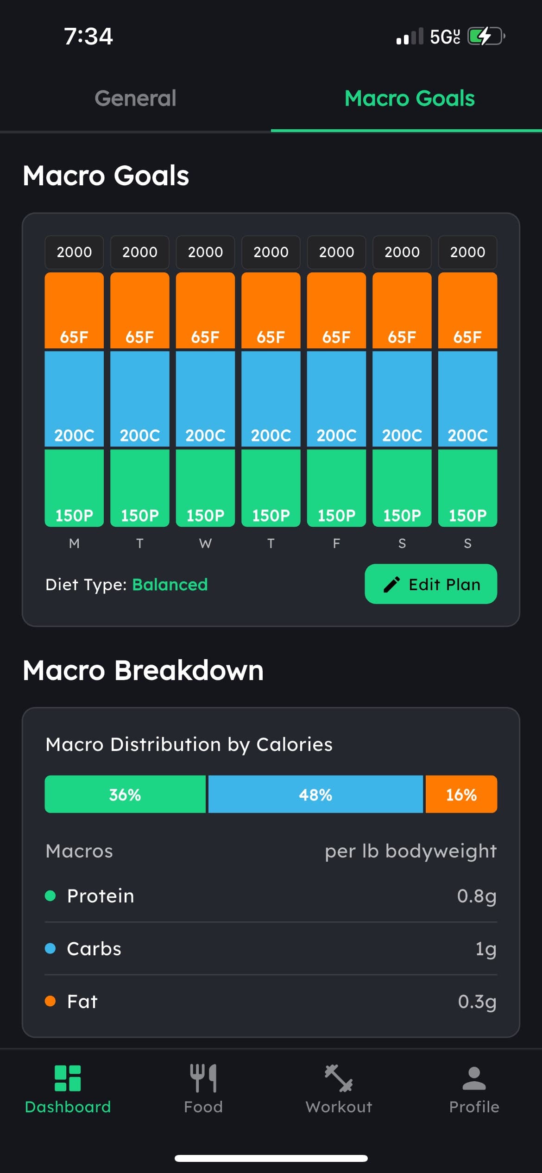This screenshot has width=542, height=1173.
Task: Select the green Protein legend dot
Action: (x=50, y=896)
